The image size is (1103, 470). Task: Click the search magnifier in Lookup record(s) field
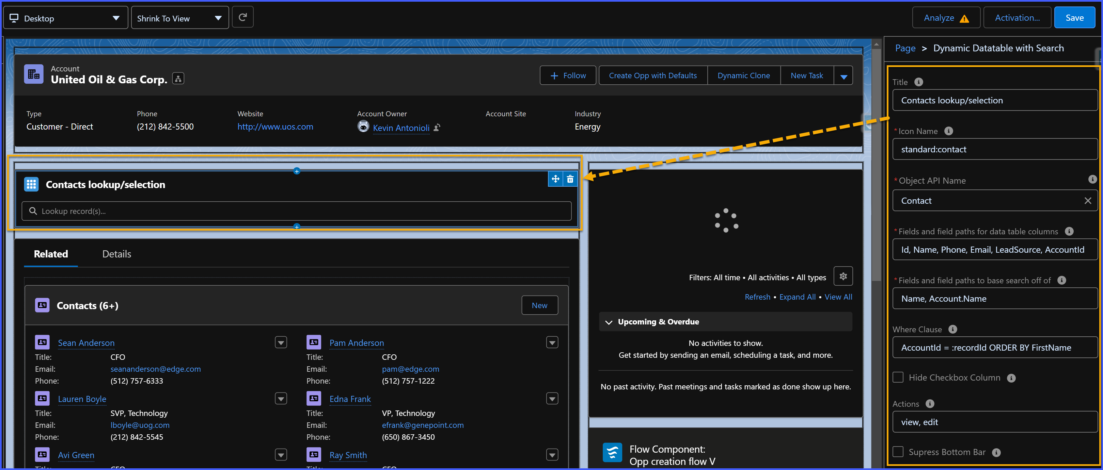coord(33,211)
